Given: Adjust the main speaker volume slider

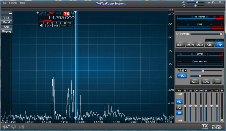Looking at the screenshot, I should coord(197,3).
